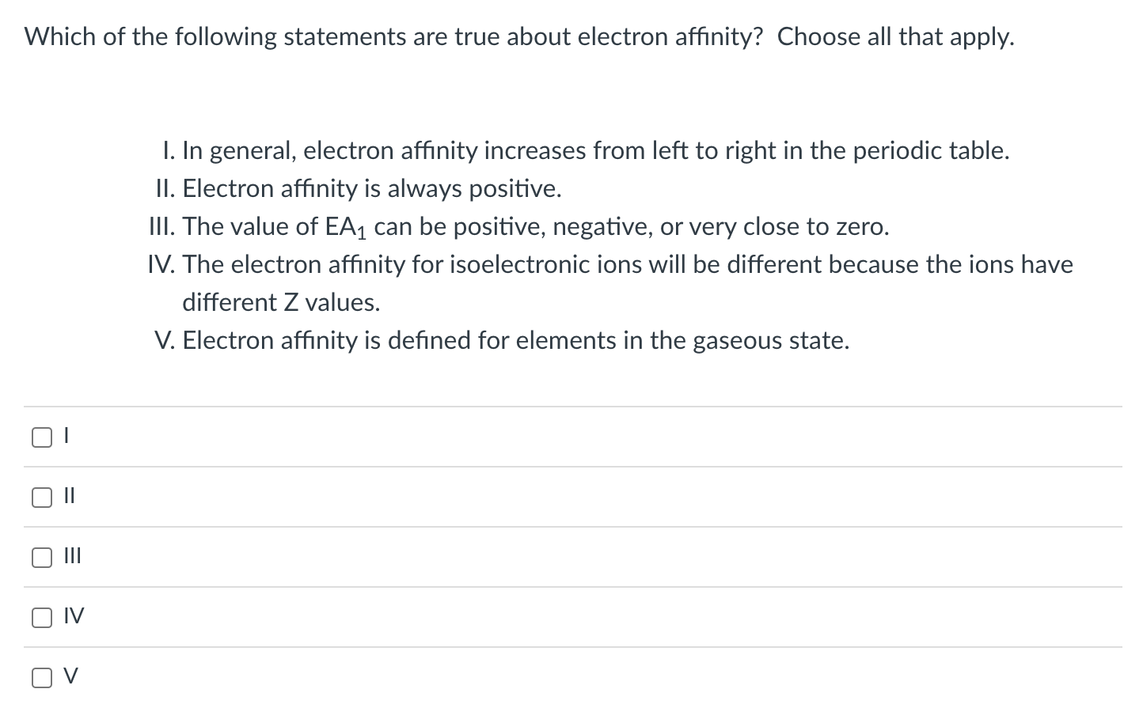The height and width of the screenshot is (723, 1143).
Task: Click the 'Choose all that apply' text
Action: 896,36
